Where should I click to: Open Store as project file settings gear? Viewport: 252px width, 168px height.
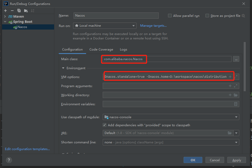[x=243, y=16]
